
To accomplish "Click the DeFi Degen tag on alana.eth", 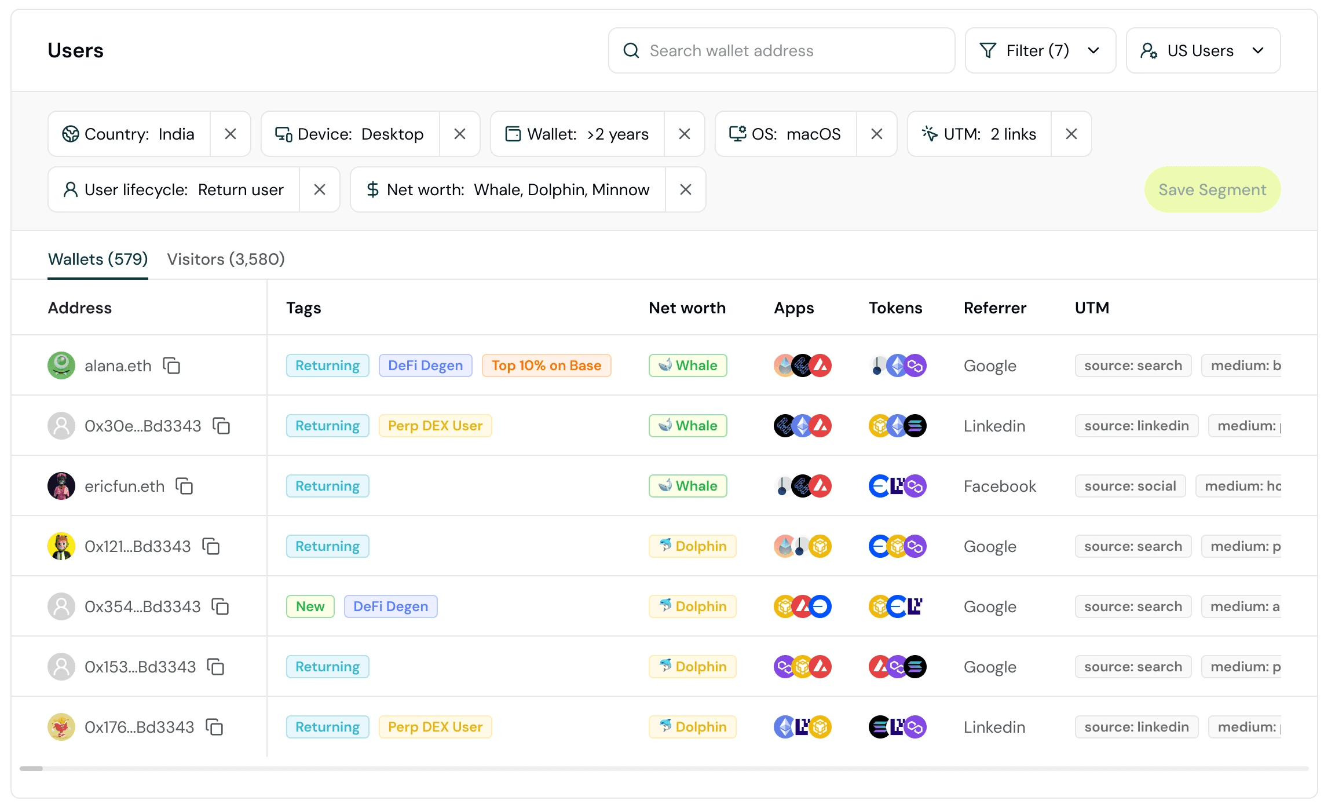I will (426, 365).
